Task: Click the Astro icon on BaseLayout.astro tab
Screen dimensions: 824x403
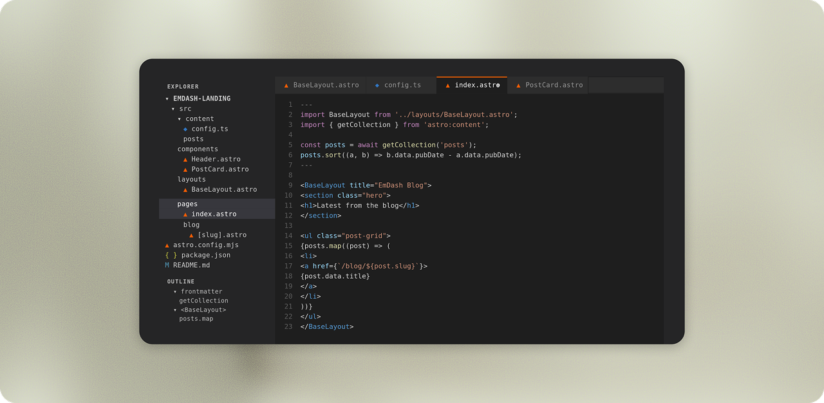Action: [x=286, y=86]
